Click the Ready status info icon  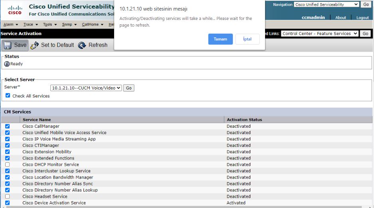[x=7, y=64]
